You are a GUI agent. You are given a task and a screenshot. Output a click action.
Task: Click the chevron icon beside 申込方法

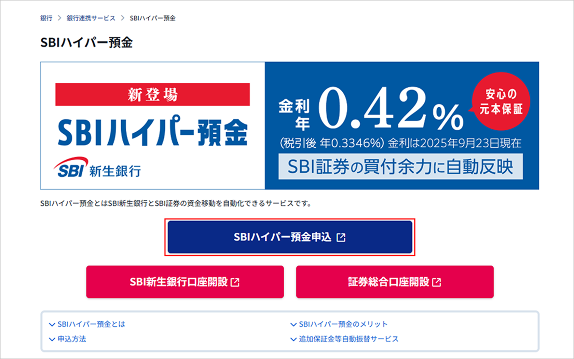point(52,340)
